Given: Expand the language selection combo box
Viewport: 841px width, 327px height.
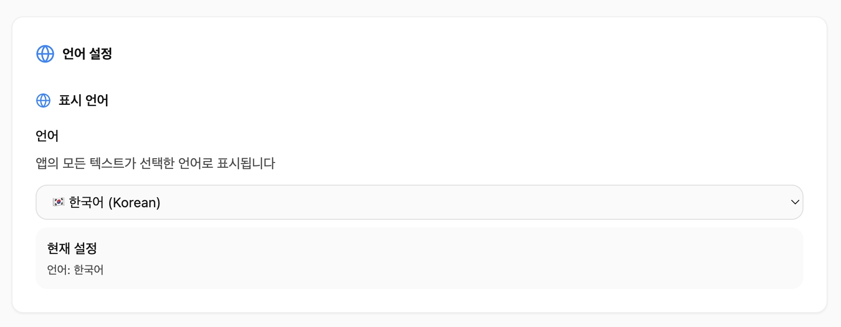Looking at the screenshot, I should 420,202.
